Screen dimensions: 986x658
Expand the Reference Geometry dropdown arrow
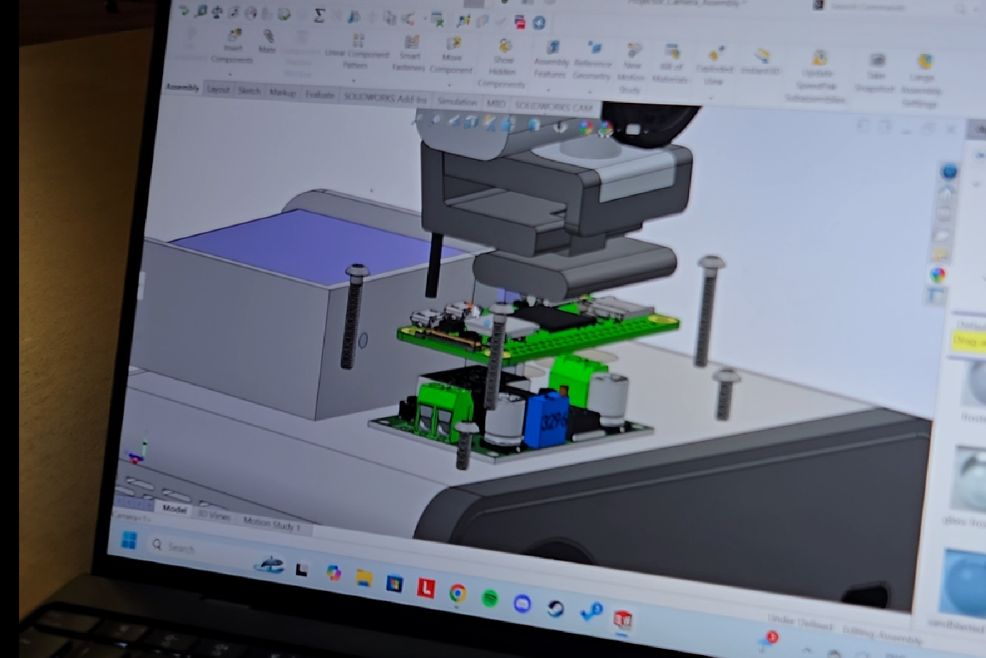click(x=589, y=92)
